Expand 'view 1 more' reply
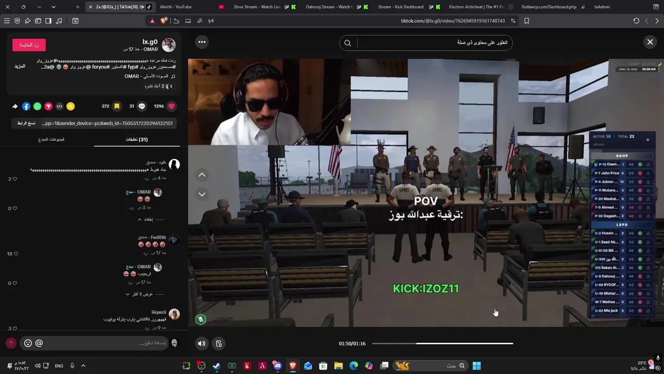The width and height of the screenshot is (664, 374). point(139,295)
